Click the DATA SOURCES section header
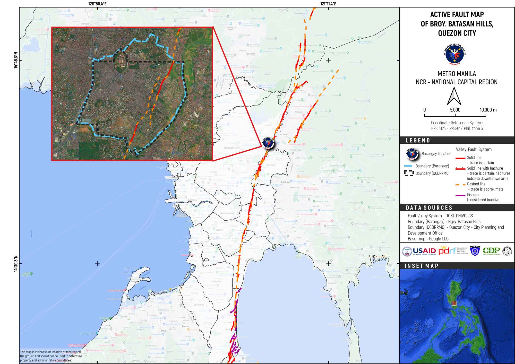The image size is (515, 364). (x=429, y=207)
